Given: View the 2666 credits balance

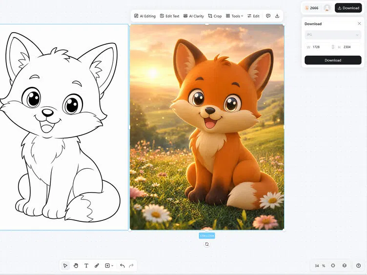Looking at the screenshot, I should pyautogui.click(x=311, y=8).
